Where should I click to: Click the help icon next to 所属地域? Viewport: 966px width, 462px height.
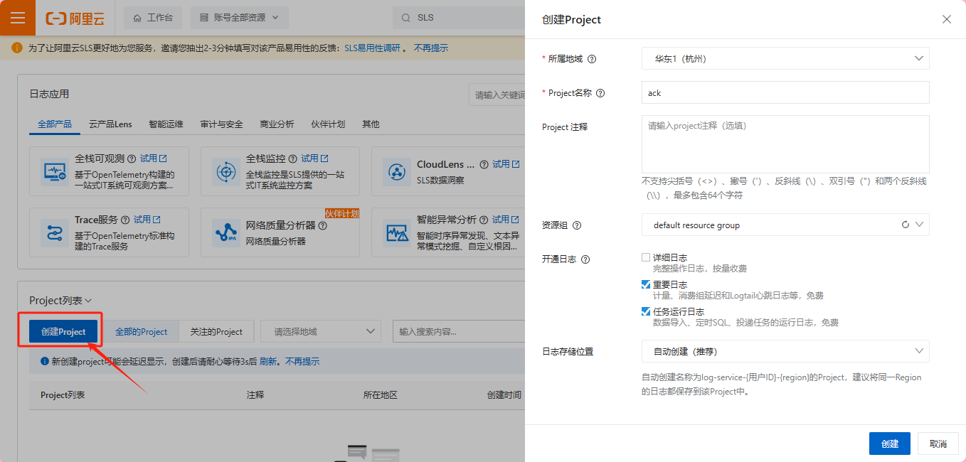(x=592, y=59)
